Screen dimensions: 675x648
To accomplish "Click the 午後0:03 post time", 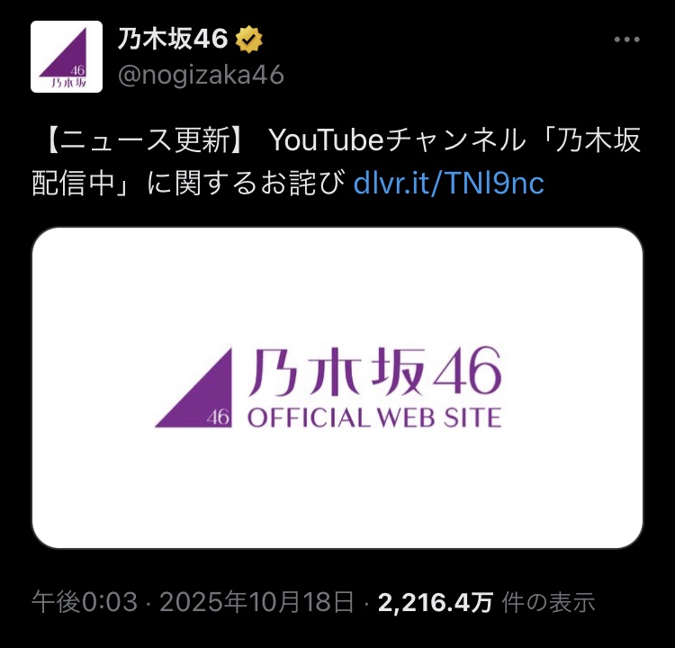I will pos(85,602).
